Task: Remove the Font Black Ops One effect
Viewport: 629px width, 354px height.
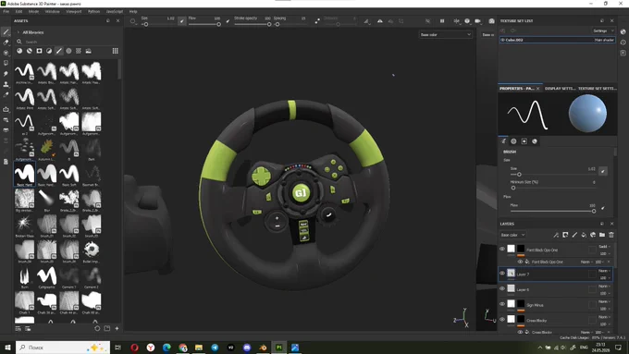Action: (609, 262)
